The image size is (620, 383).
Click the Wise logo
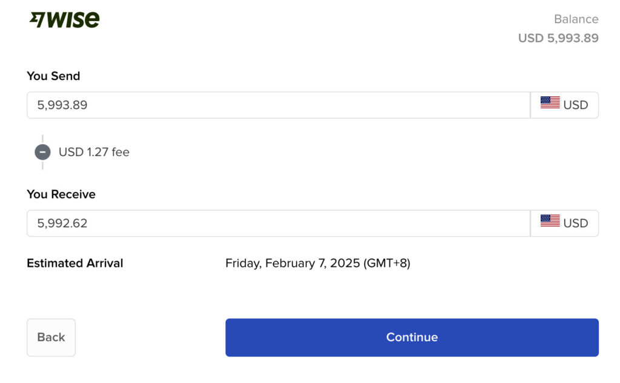tap(65, 20)
